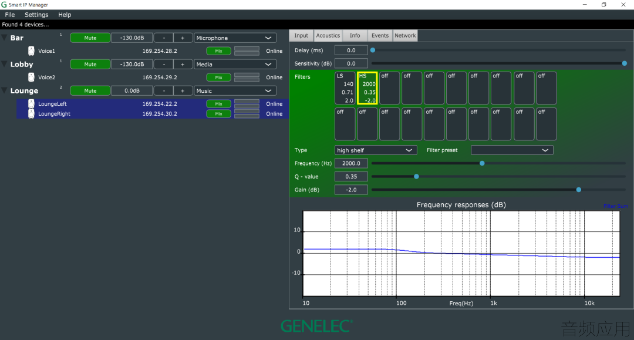
Task: Click the Lounge volume field 0.0dB
Action: click(x=132, y=91)
